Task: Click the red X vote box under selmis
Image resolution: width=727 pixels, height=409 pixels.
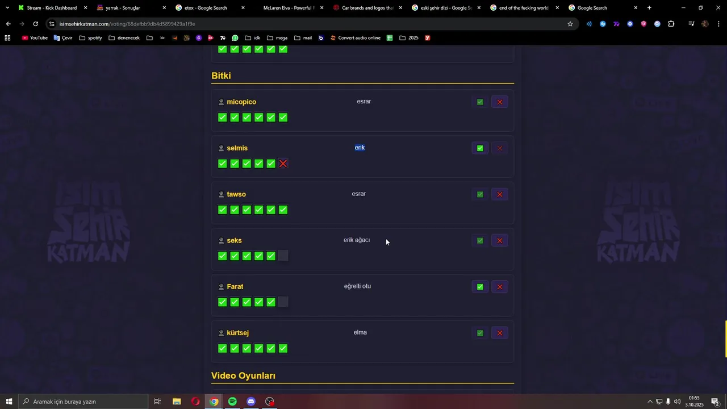Action: (x=283, y=164)
